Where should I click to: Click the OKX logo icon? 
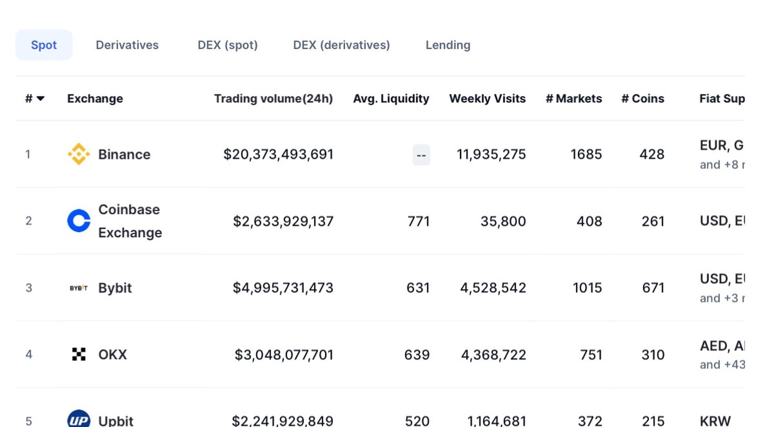(79, 354)
